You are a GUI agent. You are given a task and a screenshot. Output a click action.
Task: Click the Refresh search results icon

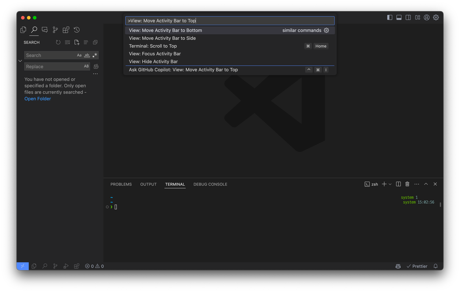[x=58, y=42]
